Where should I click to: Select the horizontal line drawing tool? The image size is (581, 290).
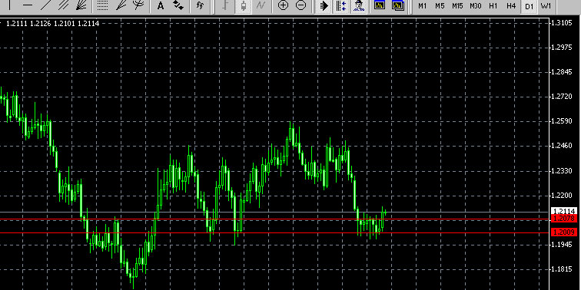pos(28,5)
